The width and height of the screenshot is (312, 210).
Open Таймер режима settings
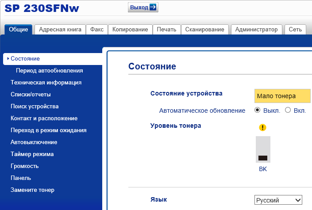pos(32,154)
